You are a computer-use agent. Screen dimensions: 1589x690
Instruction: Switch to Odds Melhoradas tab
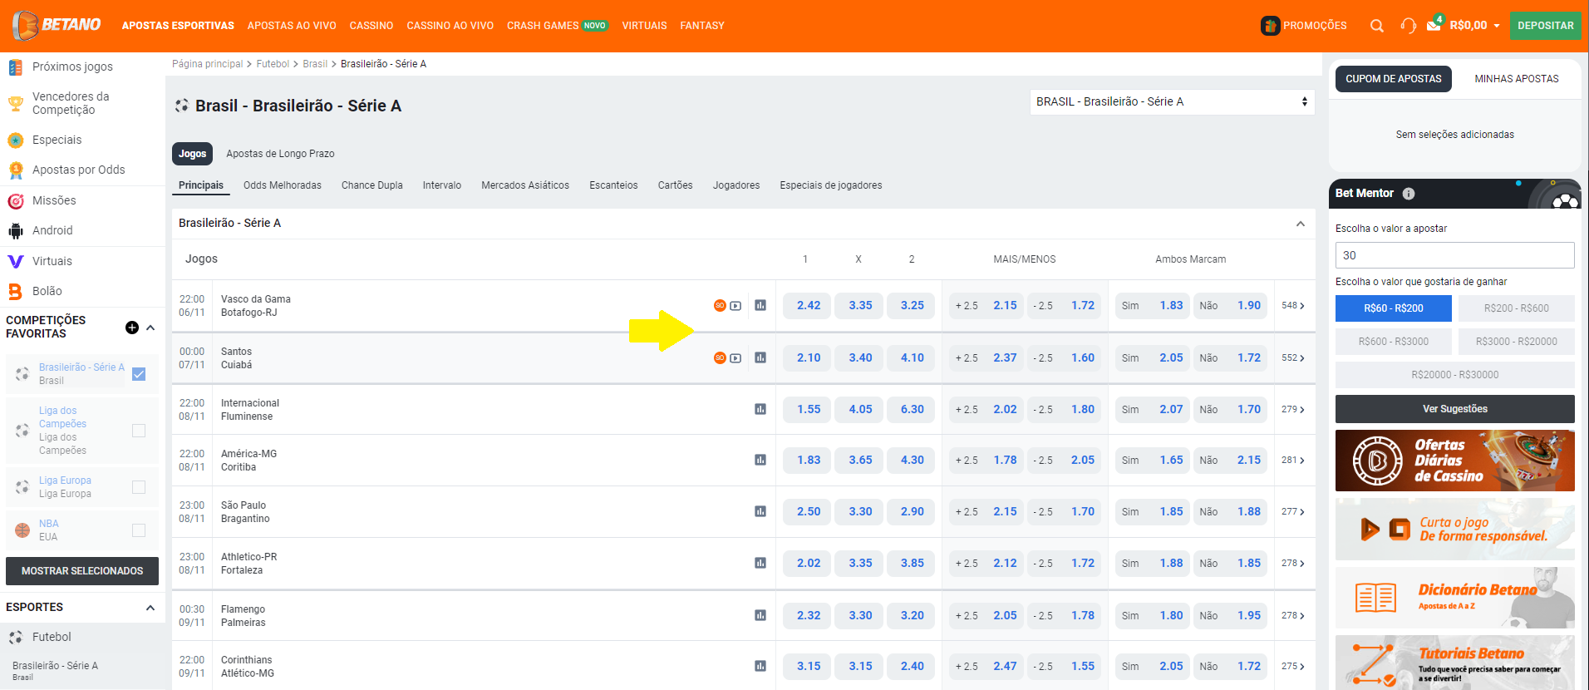pyautogui.click(x=283, y=185)
